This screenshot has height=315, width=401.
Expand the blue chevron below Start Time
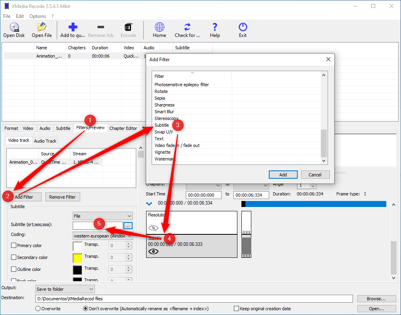pos(149,204)
